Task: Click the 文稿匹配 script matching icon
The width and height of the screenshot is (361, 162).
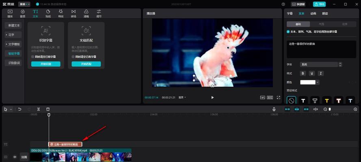Action: (x=86, y=30)
